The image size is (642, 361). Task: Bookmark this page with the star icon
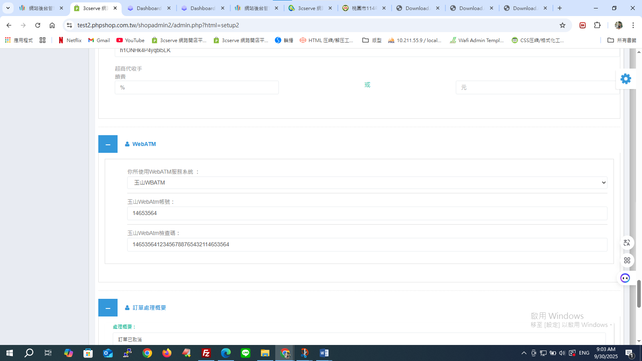click(x=563, y=25)
